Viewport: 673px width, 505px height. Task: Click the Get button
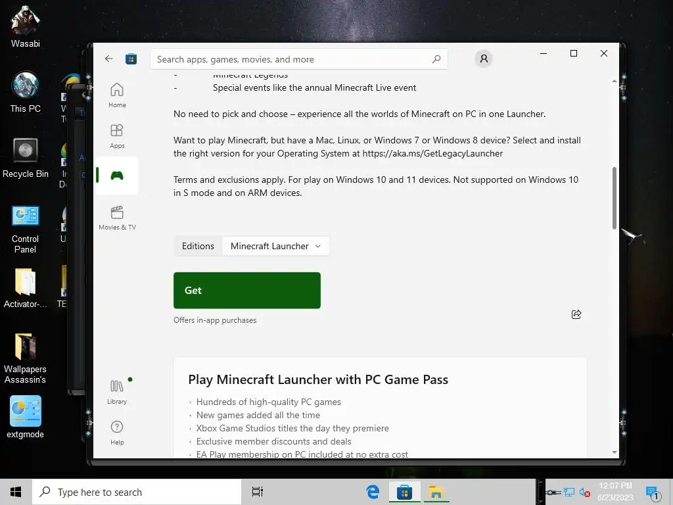(x=247, y=290)
